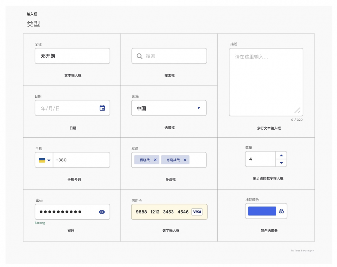Click the textarea resize handle
This screenshot has width=337, height=267.
[297, 110]
